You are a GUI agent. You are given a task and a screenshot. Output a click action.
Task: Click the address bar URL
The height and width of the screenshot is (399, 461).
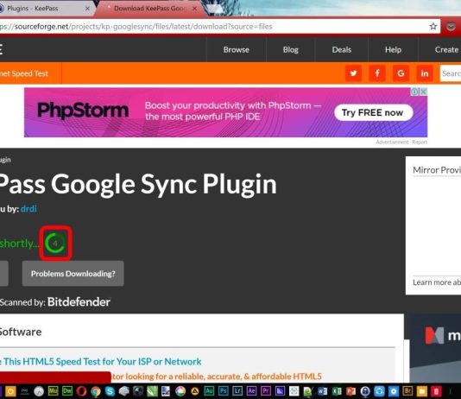[x=136, y=27]
